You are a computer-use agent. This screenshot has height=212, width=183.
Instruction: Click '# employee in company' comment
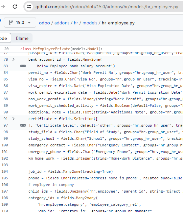(x=51, y=185)
